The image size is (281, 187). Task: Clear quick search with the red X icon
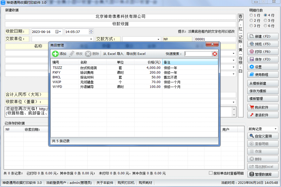215,54
